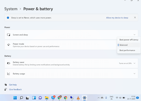141x101 pixels.
Task: Click the Screen and sleep monitor icon
Action: point(9,35)
